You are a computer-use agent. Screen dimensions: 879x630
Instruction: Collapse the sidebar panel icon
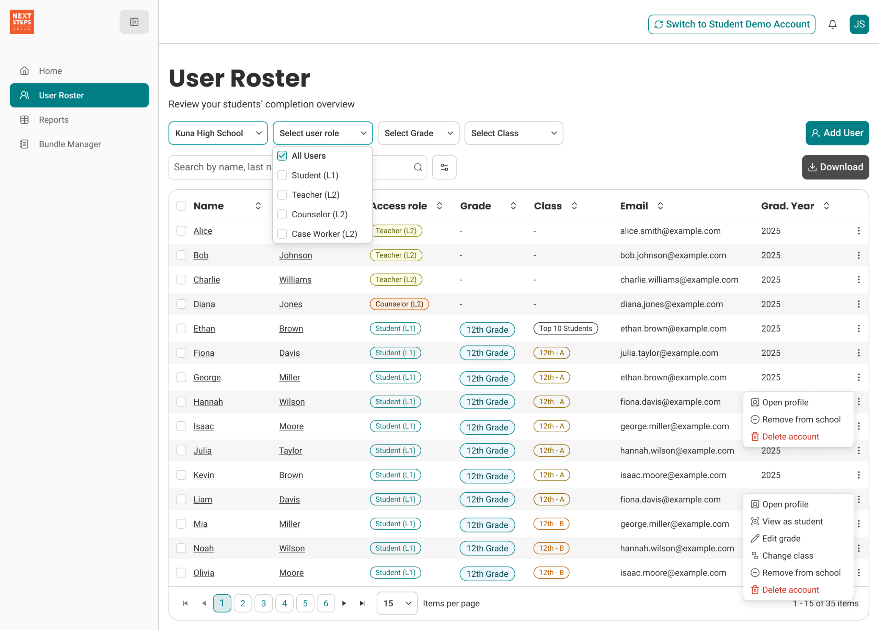pos(134,22)
